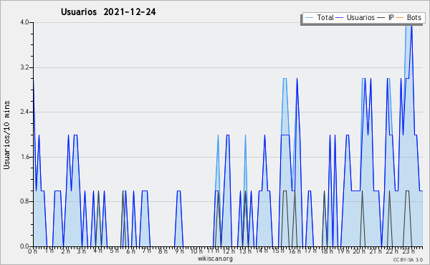Click the x-axis label '15 h'
The image size is (430, 265).
[x=278, y=251]
